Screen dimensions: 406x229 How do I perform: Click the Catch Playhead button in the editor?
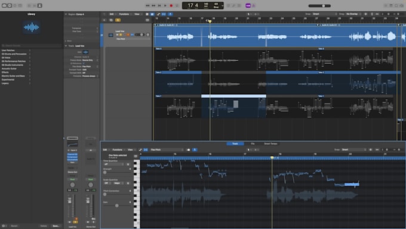pyautogui.click(x=195, y=149)
